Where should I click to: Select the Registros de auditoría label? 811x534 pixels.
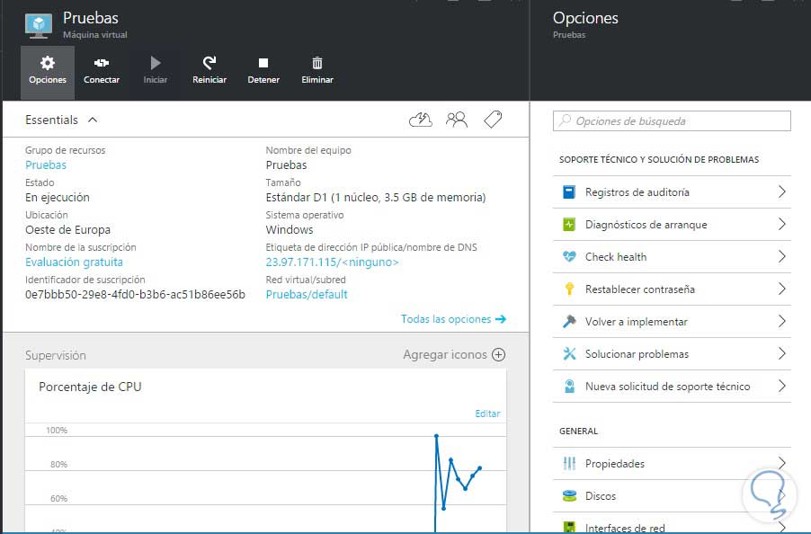coord(637,192)
